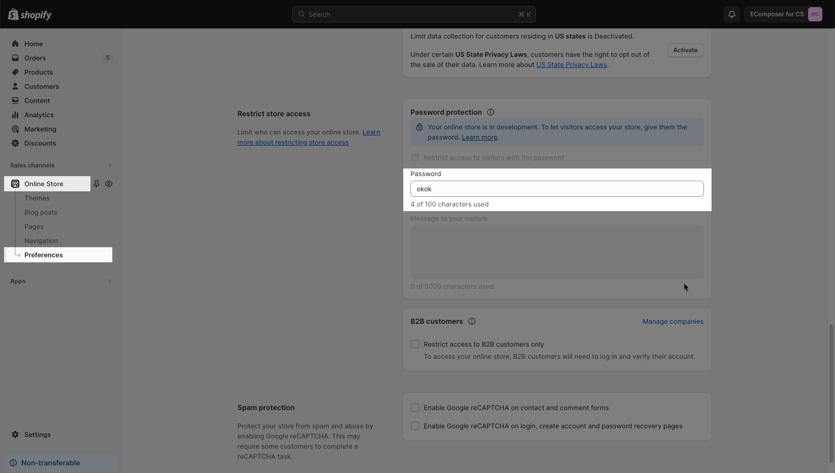Screen dimensions: 835x473
Task: Go to Pages in Online Store
Action: pyautogui.click(x=34, y=226)
